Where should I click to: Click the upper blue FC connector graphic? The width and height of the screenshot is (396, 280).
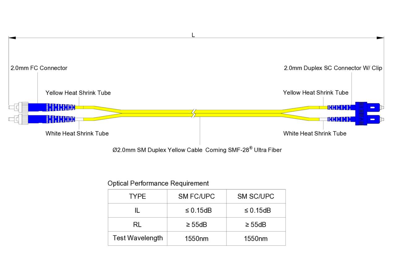[37, 107]
